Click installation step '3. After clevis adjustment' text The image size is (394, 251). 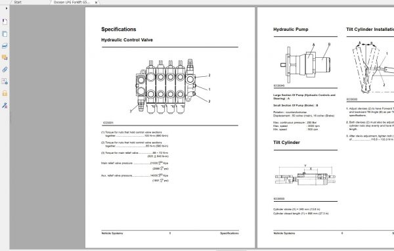(x=370, y=137)
